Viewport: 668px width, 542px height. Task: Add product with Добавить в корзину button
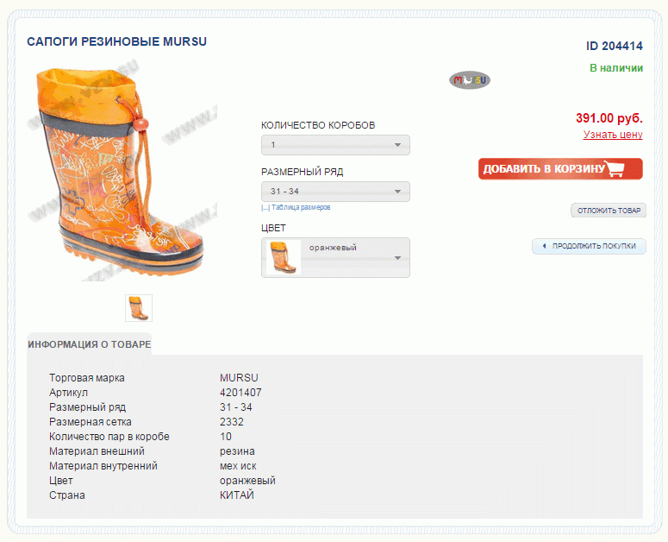coord(560,169)
